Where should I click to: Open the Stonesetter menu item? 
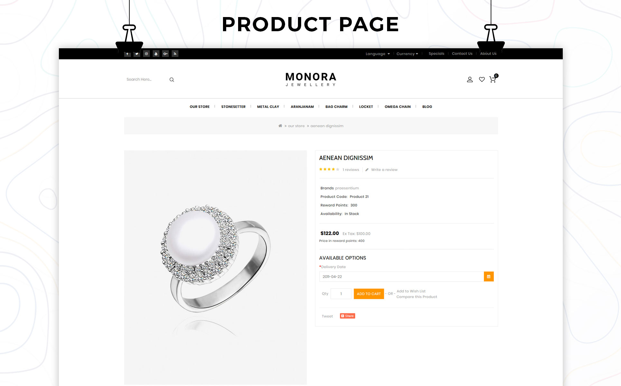click(233, 107)
